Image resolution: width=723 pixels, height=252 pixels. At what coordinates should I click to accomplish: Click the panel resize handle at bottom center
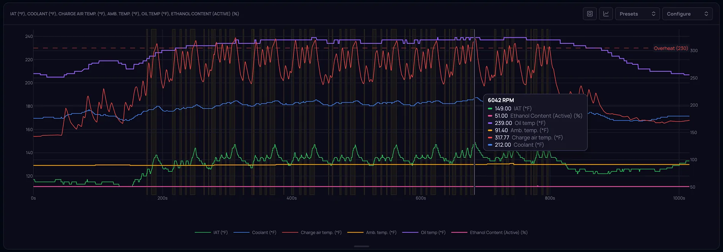click(x=361, y=246)
